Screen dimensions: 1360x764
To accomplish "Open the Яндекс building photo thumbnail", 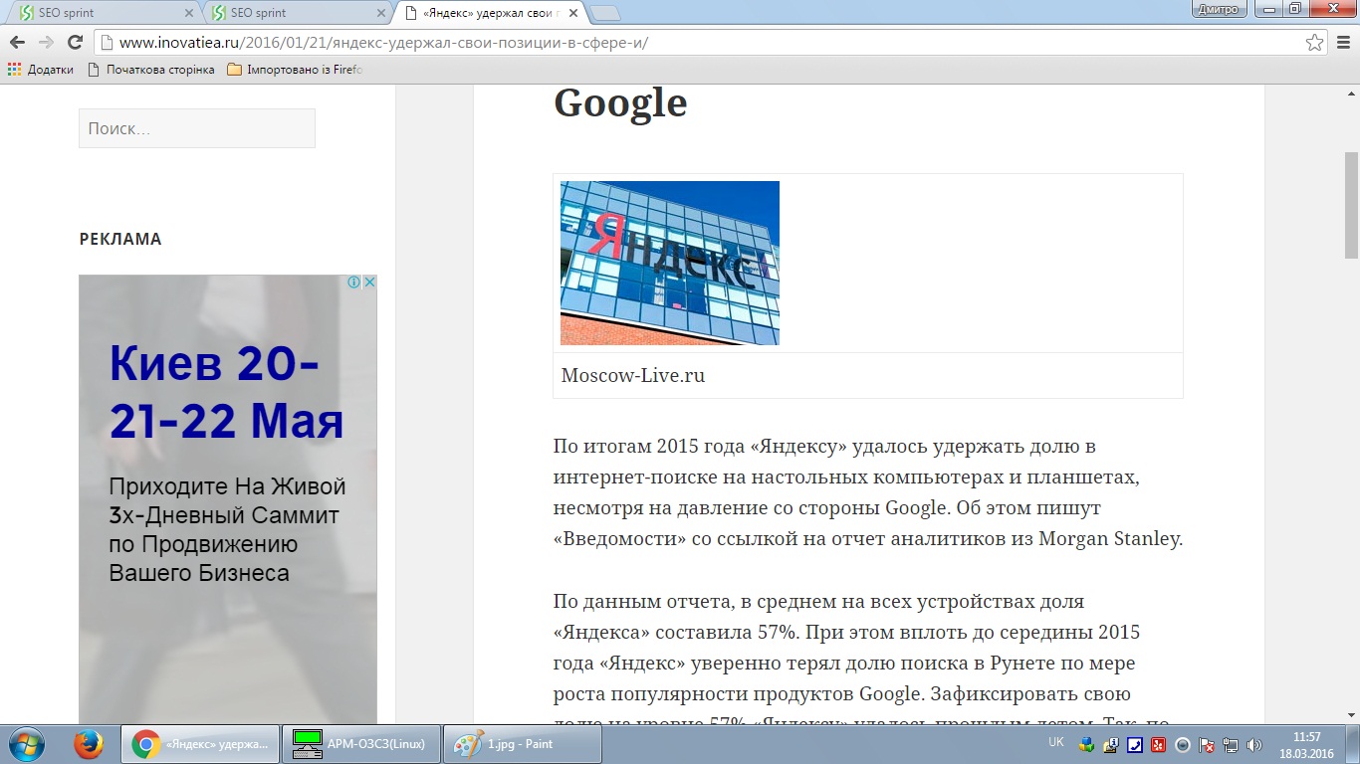I will (670, 263).
